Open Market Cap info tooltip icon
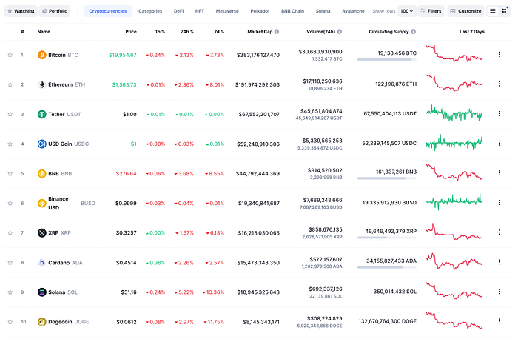518x339 pixels. pos(277,32)
